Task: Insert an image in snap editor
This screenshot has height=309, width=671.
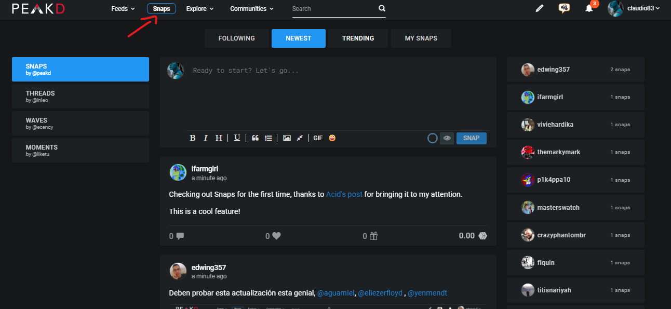Action: coord(287,138)
